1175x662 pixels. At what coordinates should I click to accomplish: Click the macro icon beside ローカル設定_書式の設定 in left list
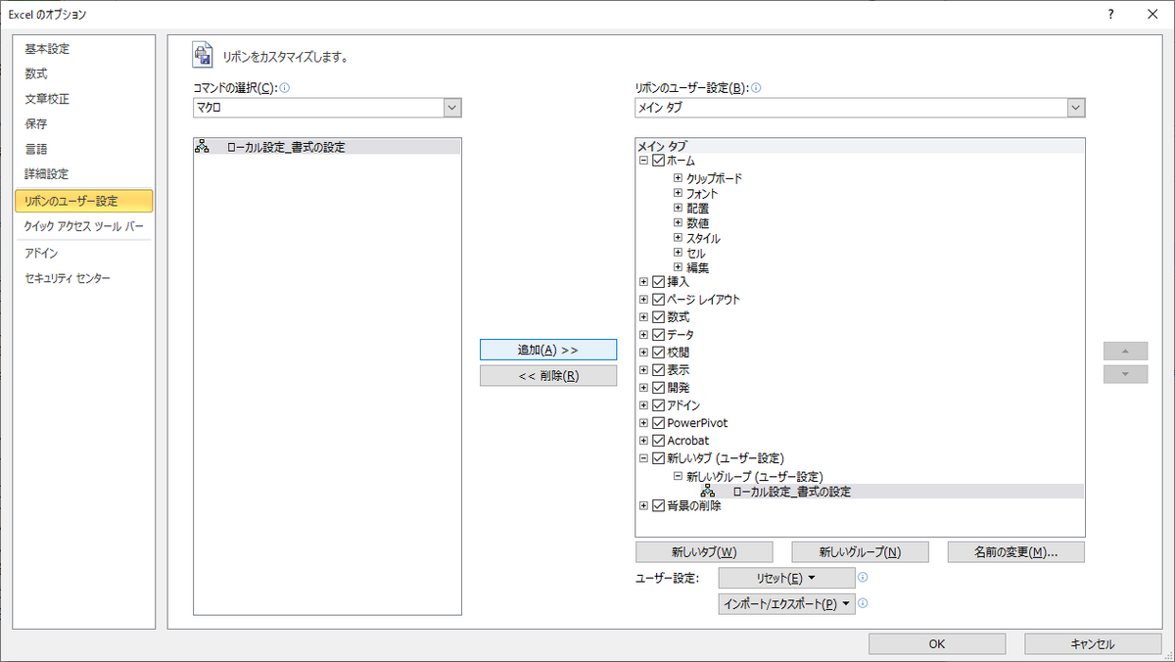pyautogui.click(x=203, y=148)
